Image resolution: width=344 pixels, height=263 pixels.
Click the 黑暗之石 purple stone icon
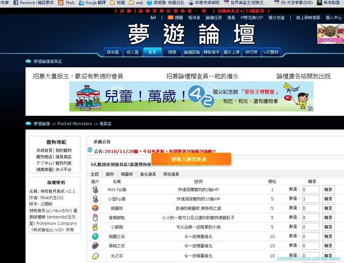[95, 246]
